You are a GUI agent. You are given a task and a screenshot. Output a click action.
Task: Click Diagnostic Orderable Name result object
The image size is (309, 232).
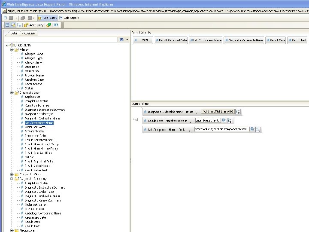click(x=244, y=40)
